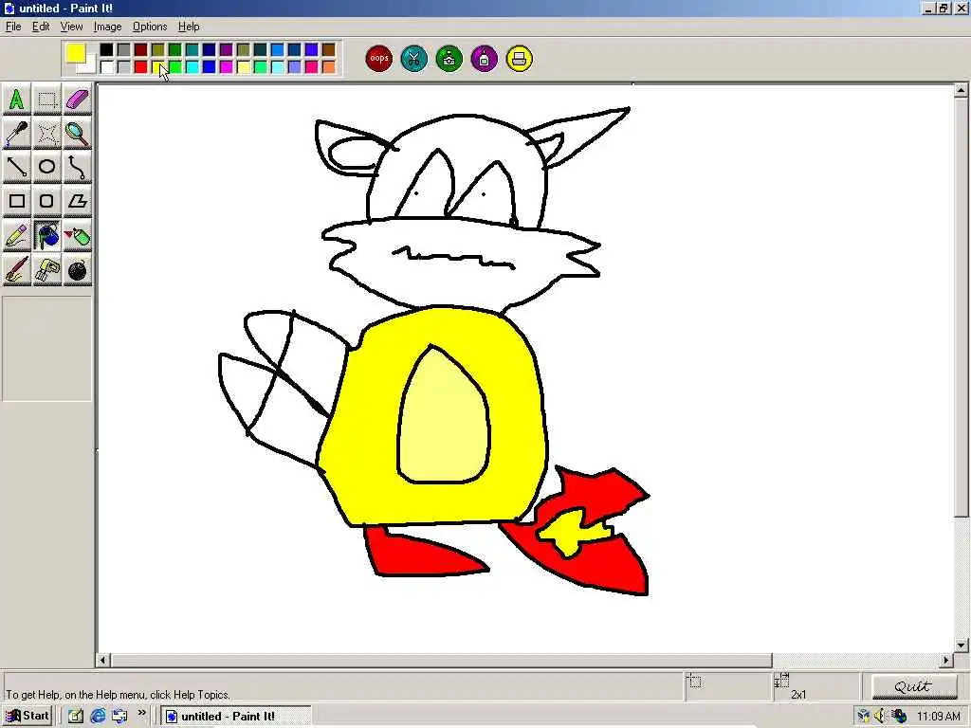Click the green camera button
This screenshot has width=971, height=728.
[449, 59]
